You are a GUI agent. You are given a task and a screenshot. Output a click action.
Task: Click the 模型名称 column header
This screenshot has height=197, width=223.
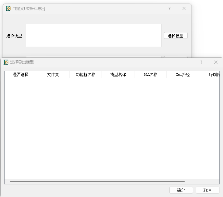(x=118, y=75)
